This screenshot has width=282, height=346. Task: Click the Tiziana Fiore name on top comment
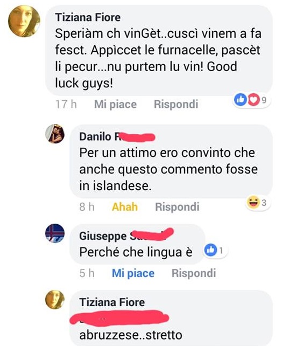[x=88, y=18]
